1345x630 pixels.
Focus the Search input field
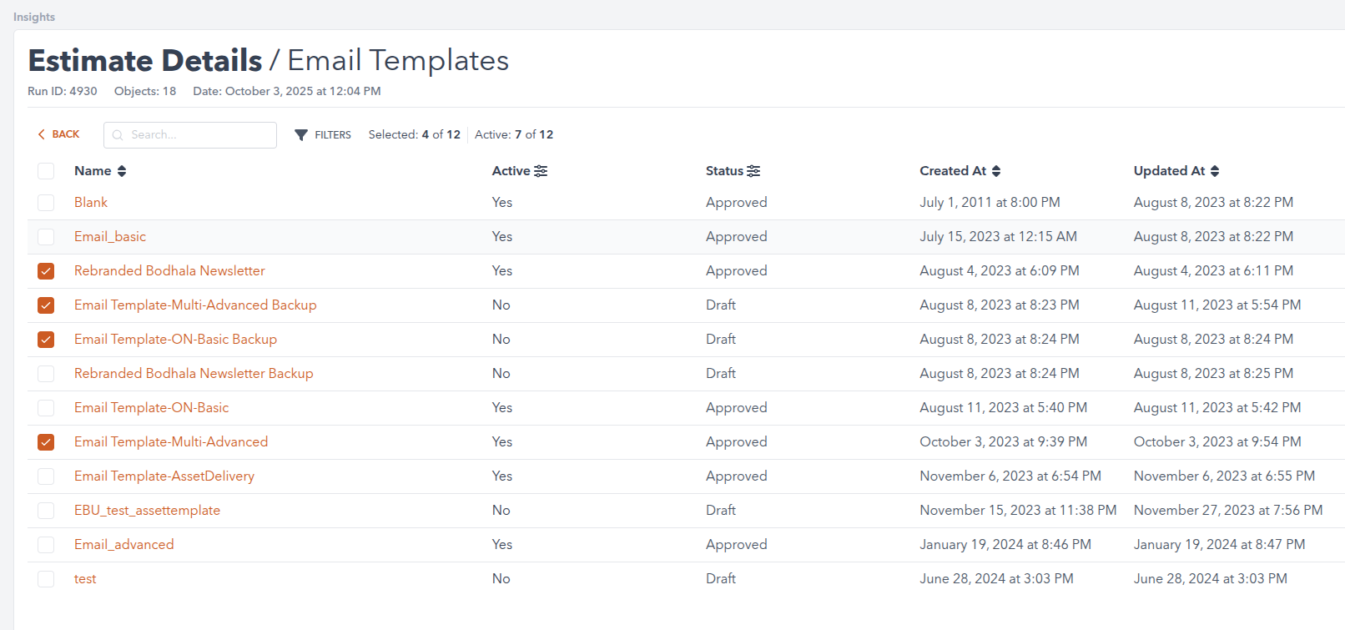tap(199, 135)
